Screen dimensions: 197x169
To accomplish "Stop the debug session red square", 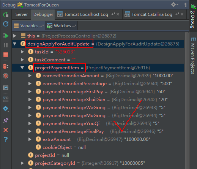I will [x=6, y=55].
